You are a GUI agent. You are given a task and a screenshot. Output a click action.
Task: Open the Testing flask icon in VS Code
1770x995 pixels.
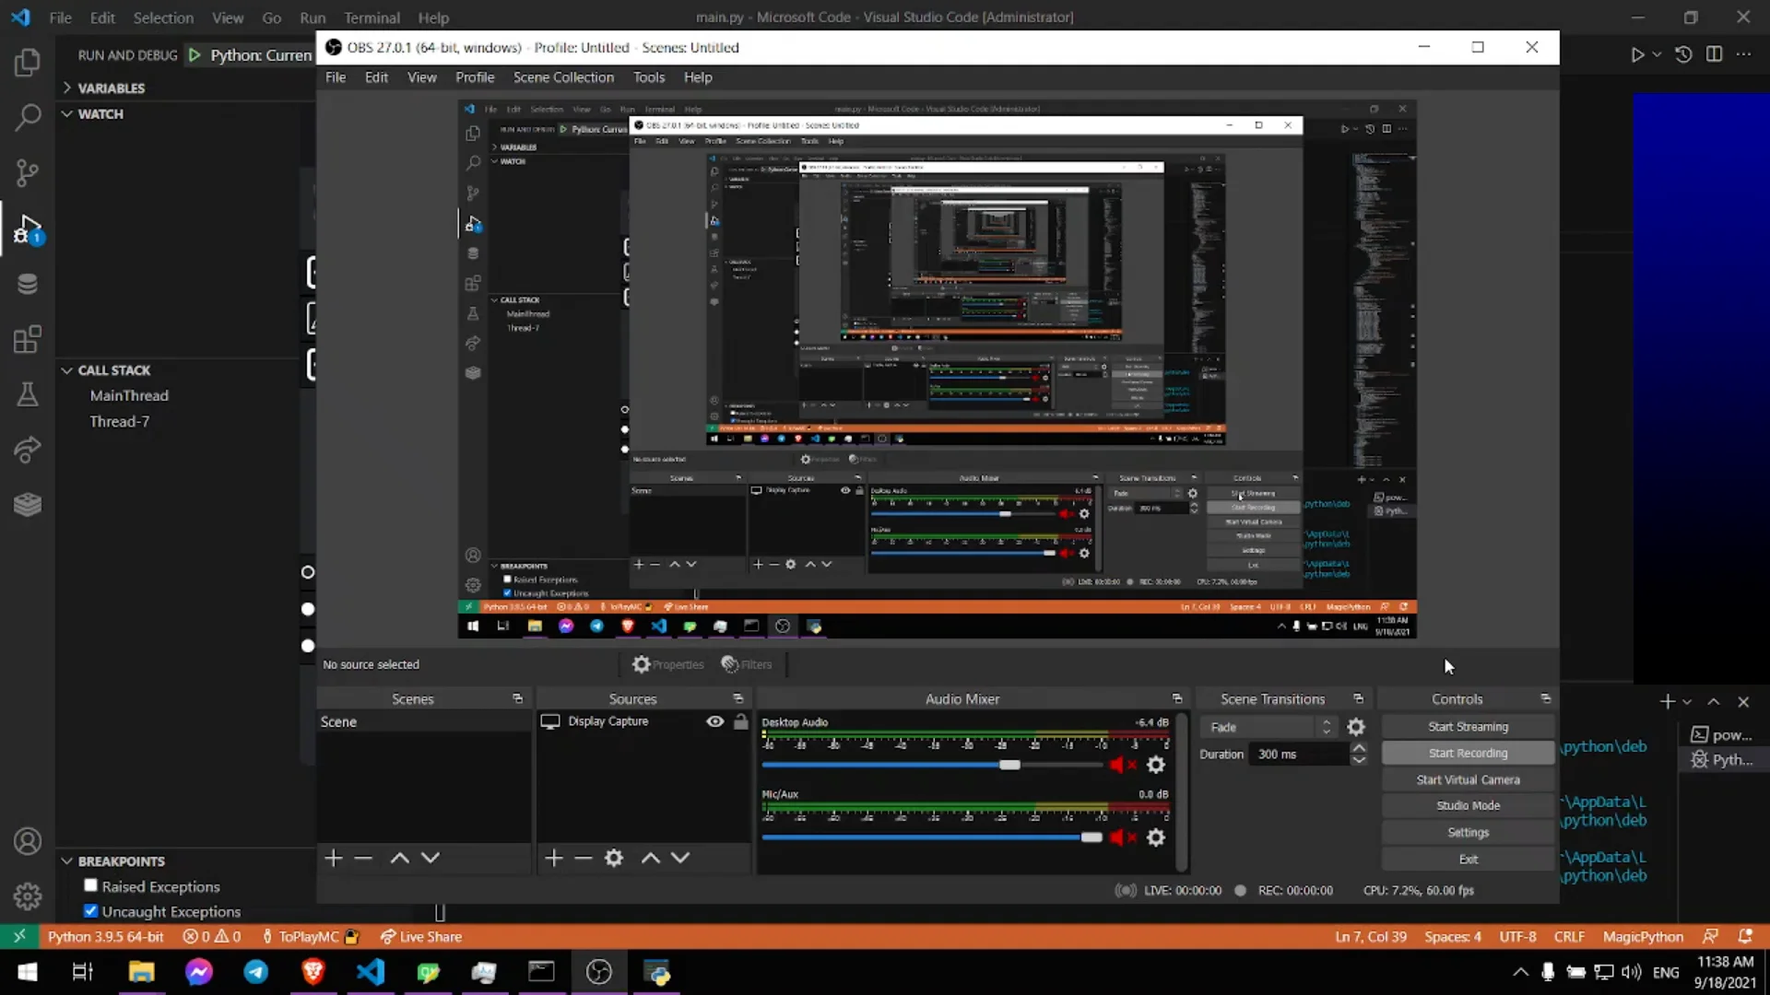tap(28, 394)
